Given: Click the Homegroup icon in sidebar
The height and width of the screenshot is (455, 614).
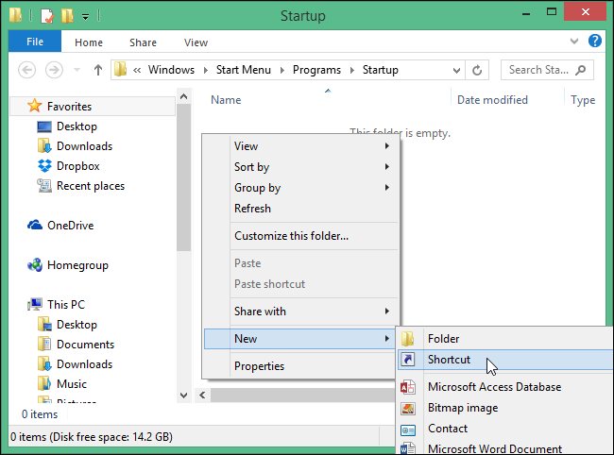Looking at the screenshot, I should click(35, 265).
